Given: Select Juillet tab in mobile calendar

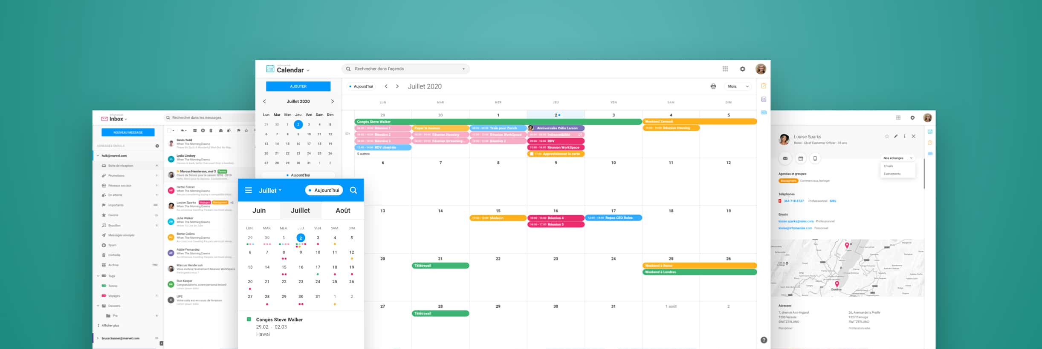Looking at the screenshot, I should click(x=301, y=210).
